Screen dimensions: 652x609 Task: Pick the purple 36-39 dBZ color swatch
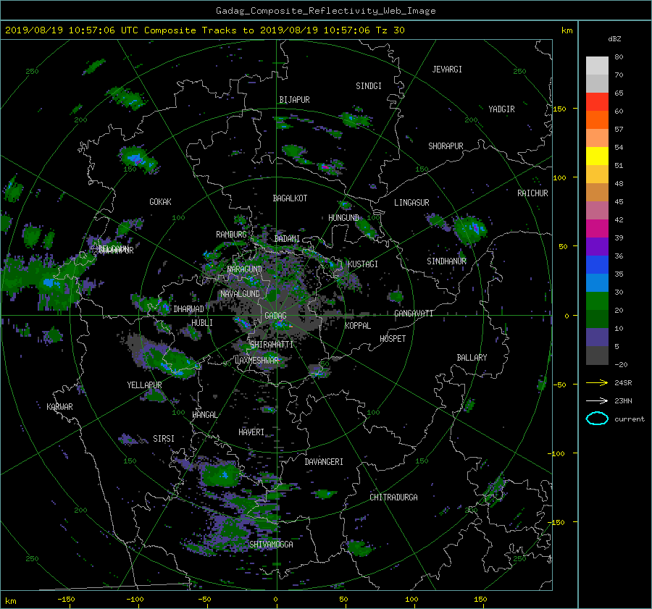click(597, 246)
